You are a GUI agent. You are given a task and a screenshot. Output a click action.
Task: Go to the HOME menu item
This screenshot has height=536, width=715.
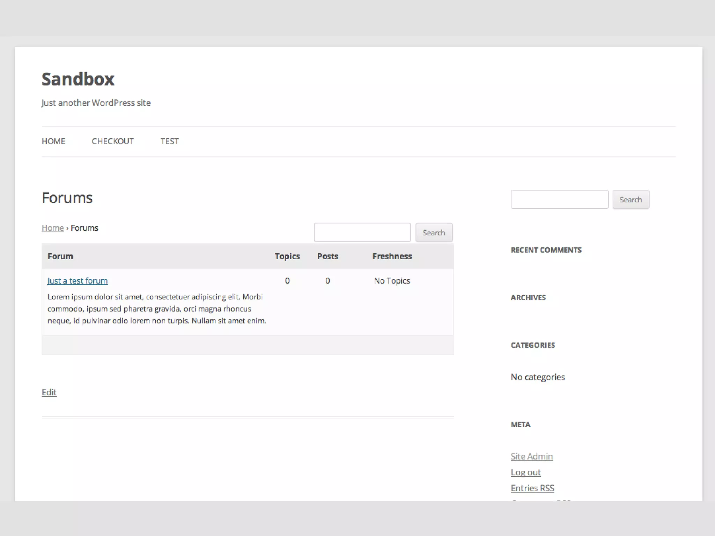tap(53, 141)
